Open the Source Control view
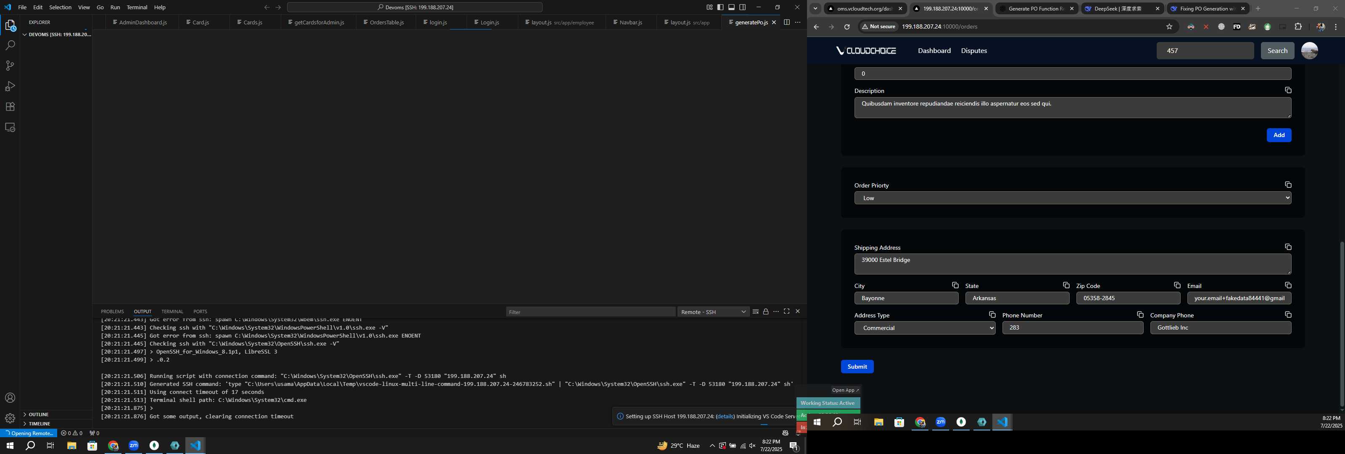Viewport: 1345px width, 454px height. pyautogui.click(x=10, y=66)
